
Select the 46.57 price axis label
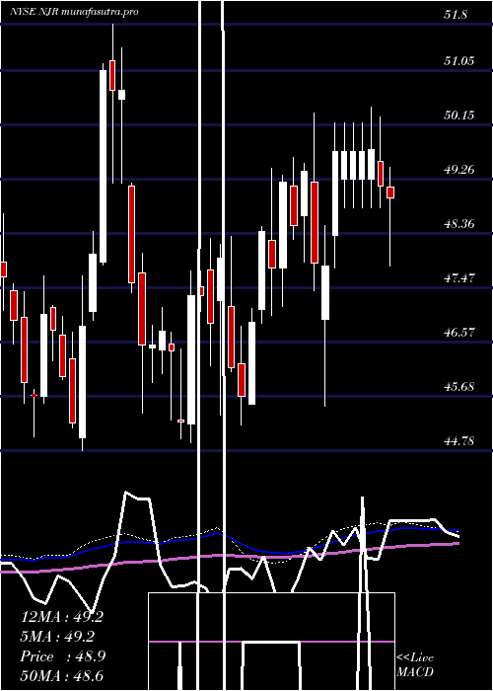tap(459, 333)
